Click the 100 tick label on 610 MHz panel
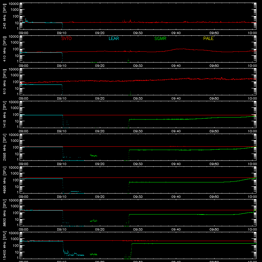The image size is (262, 262). pyautogui.click(x=15, y=82)
